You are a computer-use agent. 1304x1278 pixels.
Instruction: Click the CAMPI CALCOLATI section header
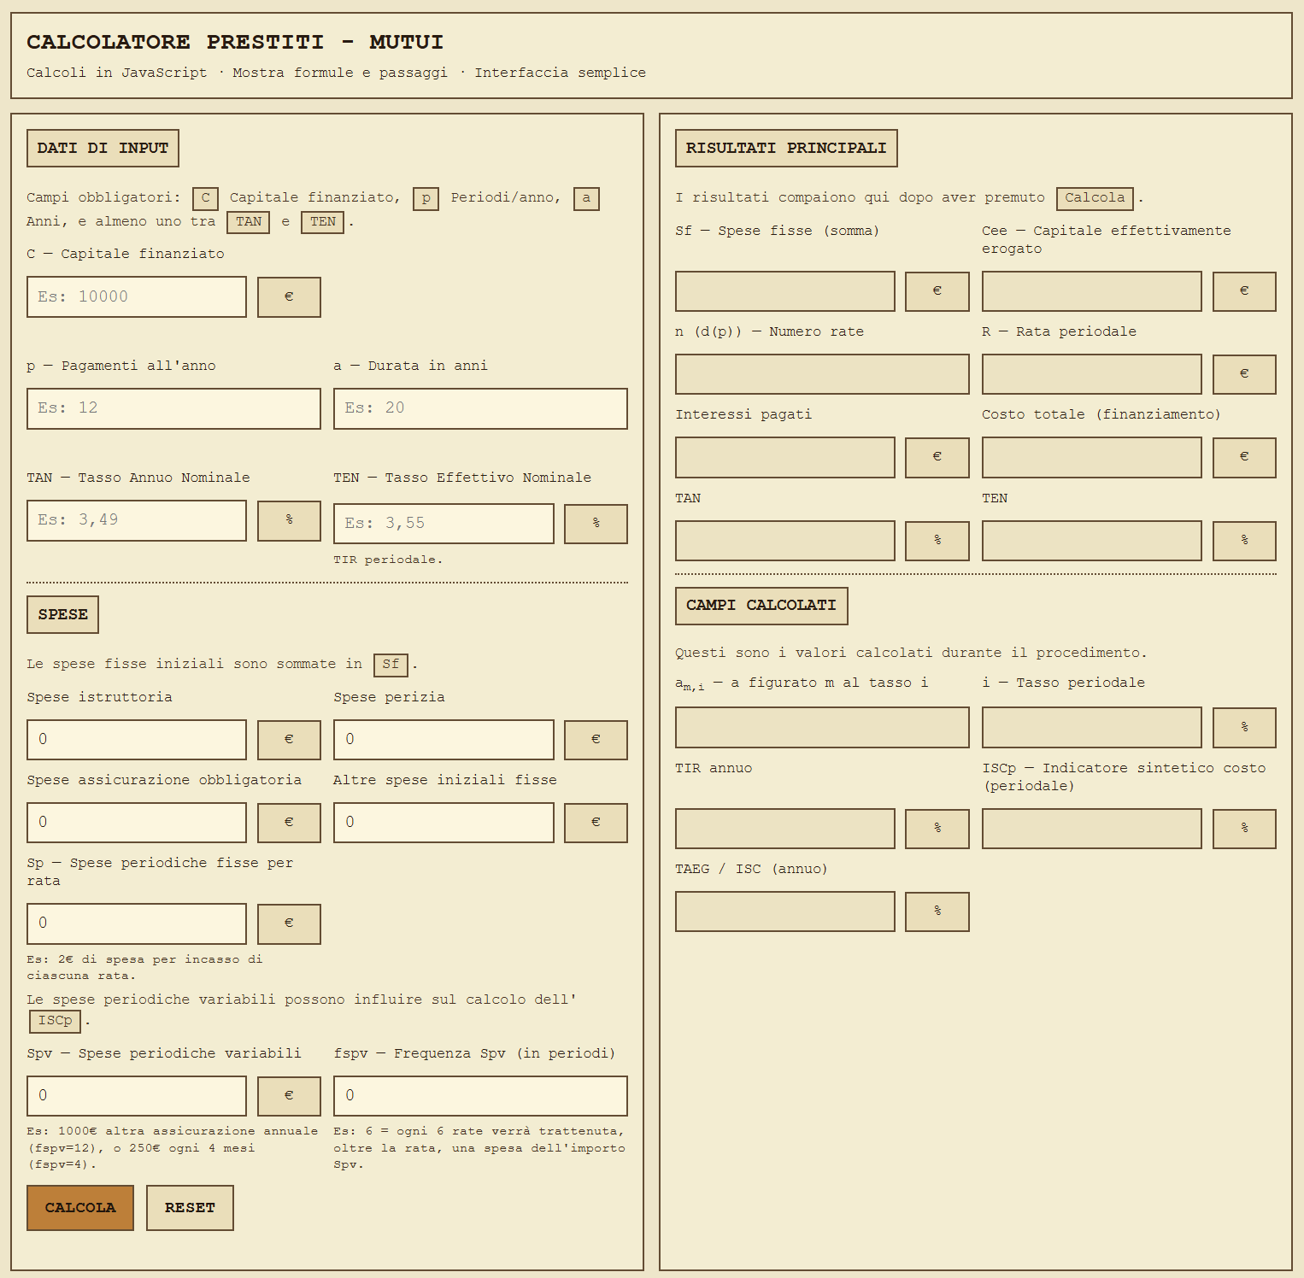pos(761,606)
